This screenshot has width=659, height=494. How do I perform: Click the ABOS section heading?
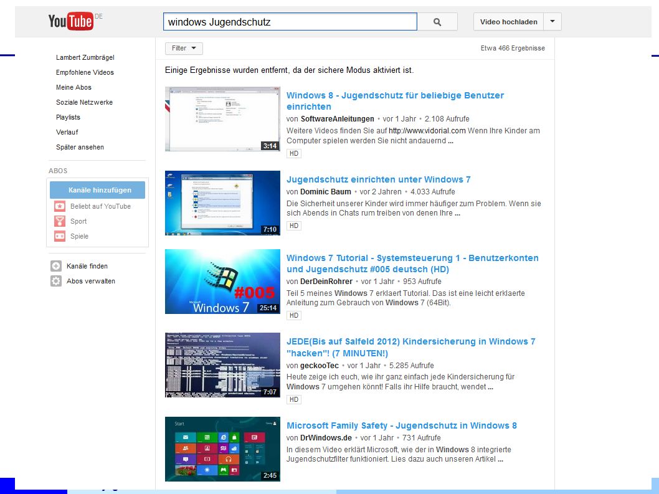point(58,171)
